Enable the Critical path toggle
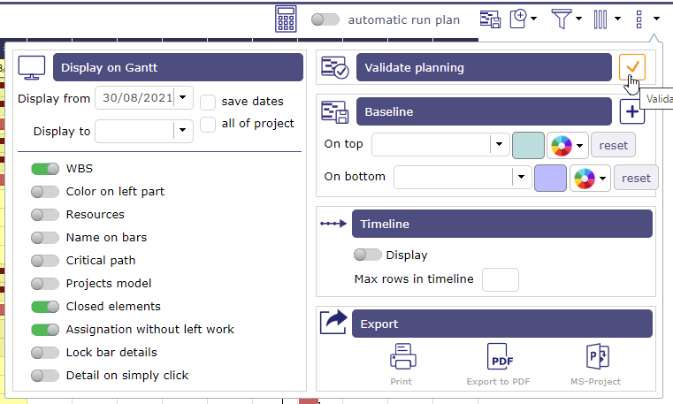Image resolution: width=673 pixels, height=404 pixels. (44, 261)
